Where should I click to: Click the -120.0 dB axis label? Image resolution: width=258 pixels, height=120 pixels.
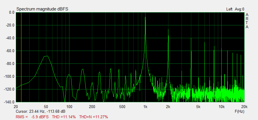(x=10, y=89)
